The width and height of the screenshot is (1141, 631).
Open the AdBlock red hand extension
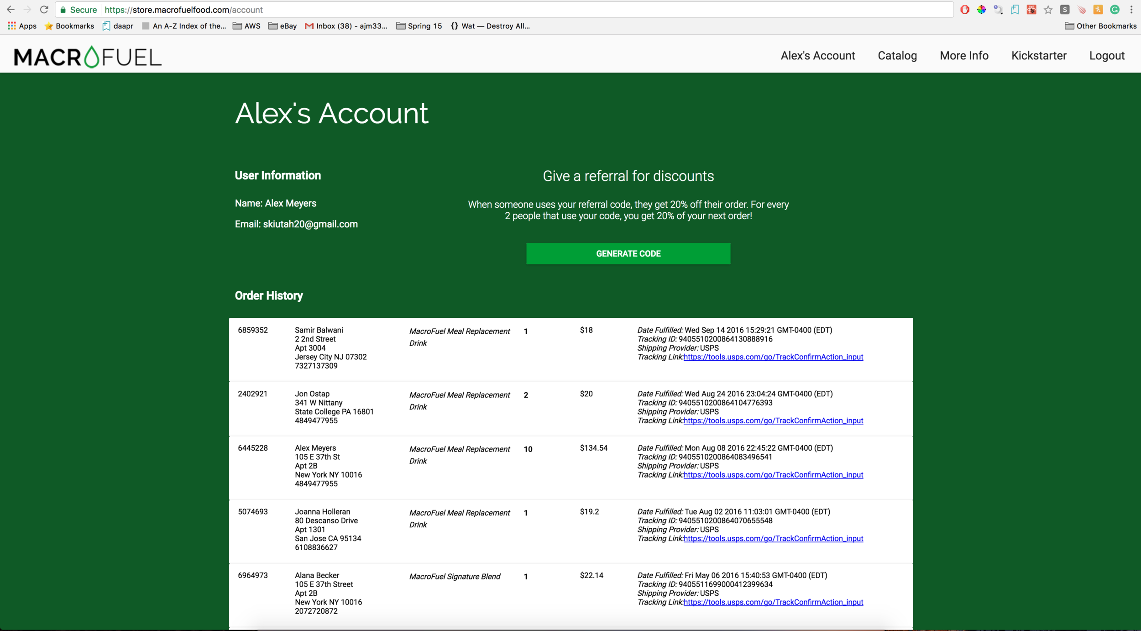[964, 10]
